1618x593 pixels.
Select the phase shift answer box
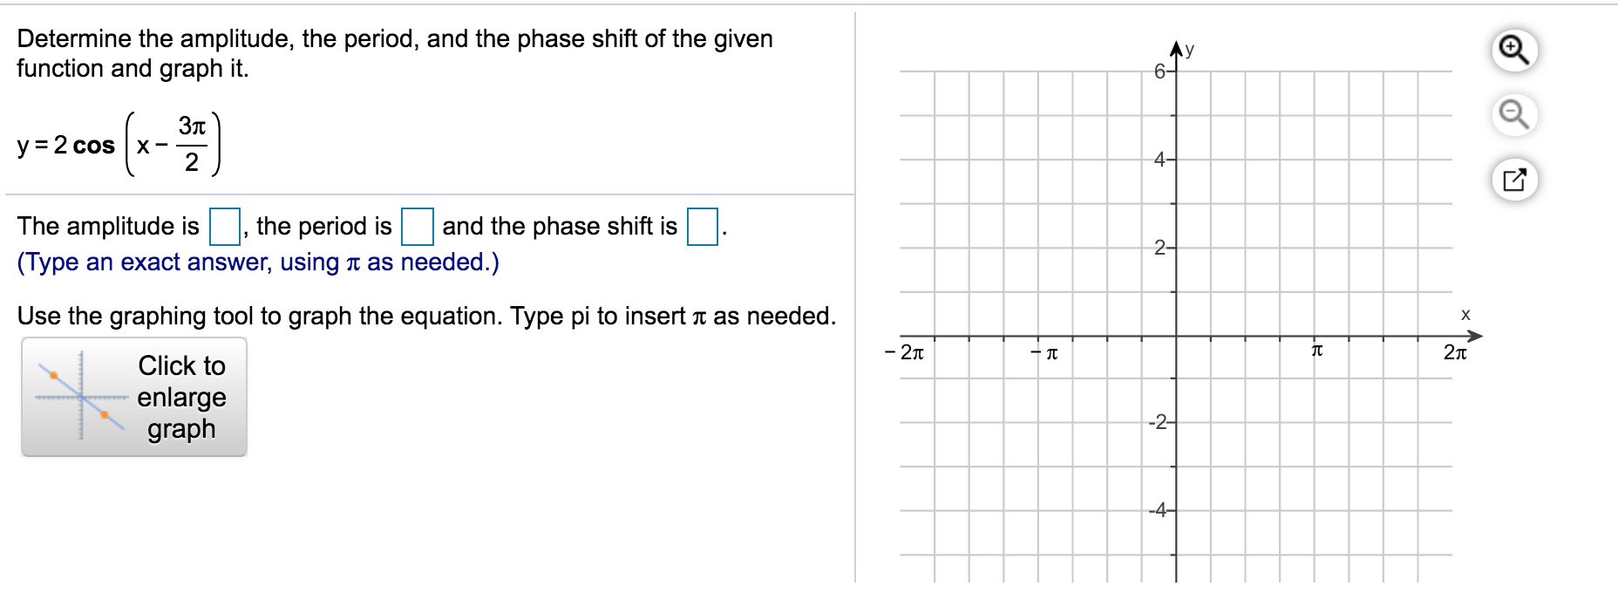click(x=703, y=226)
